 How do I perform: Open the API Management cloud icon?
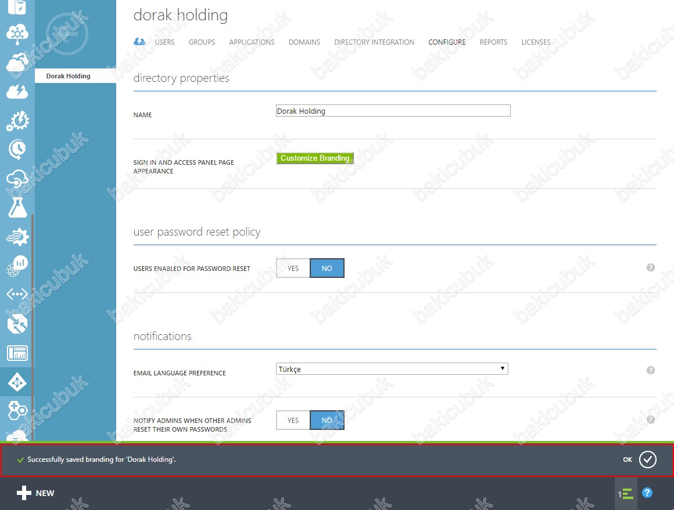[17, 179]
